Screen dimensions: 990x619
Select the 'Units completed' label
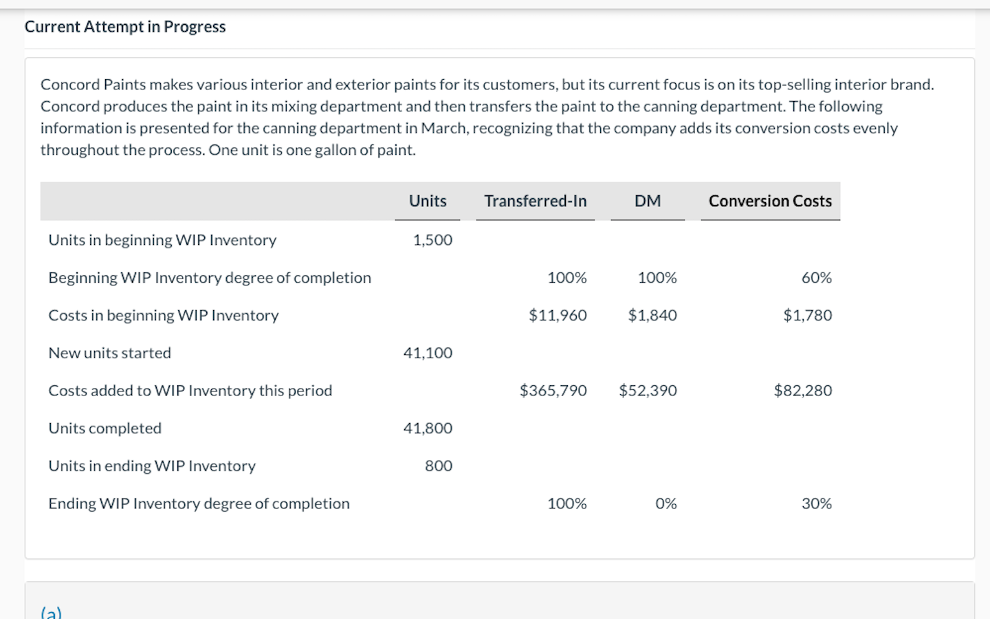pyautogui.click(x=105, y=428)
